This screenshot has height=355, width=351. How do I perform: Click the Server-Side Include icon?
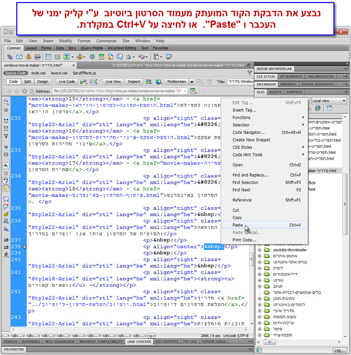point(110,57)
